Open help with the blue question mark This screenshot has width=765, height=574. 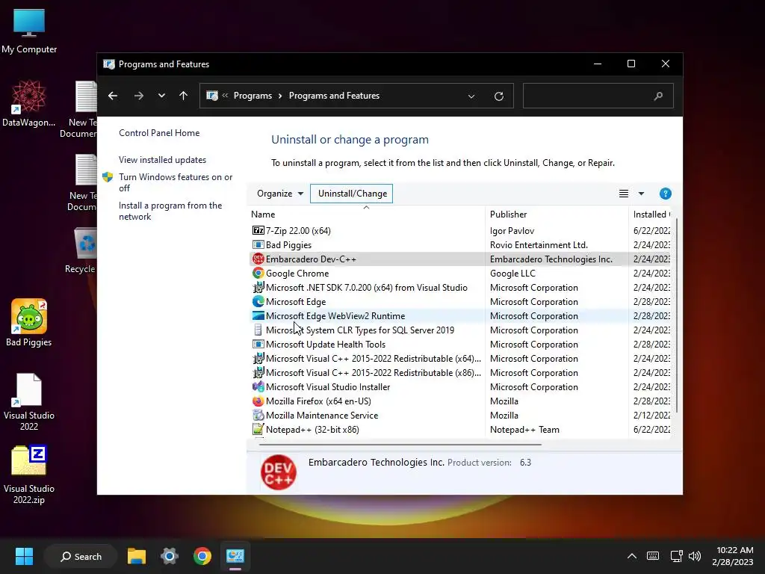[665, 194]
